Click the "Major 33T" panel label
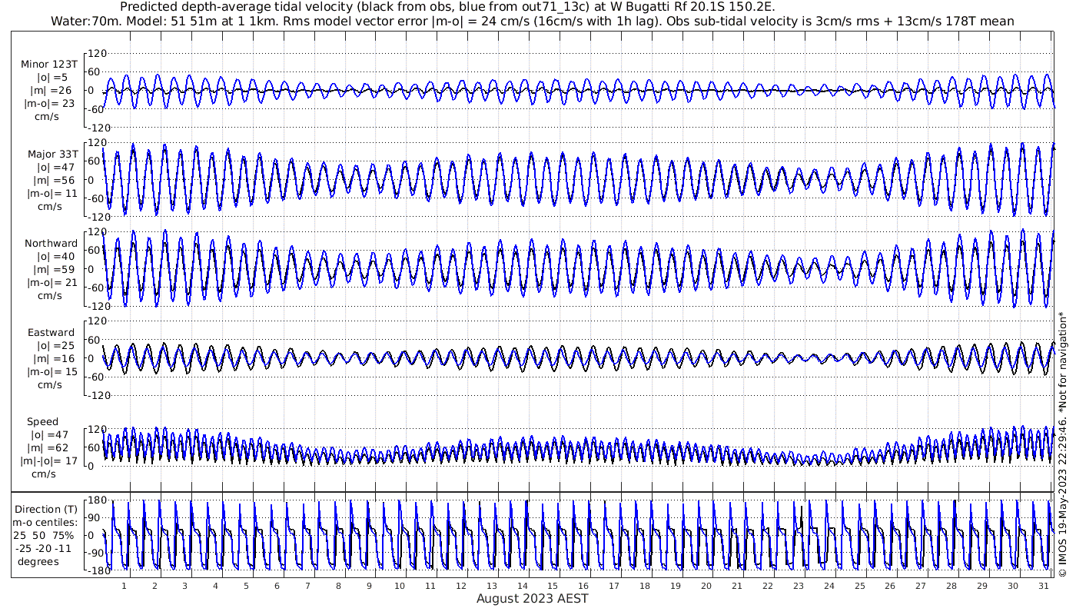This screenshot has width=1076, height=615. pyautogui.click(x=51, y=155)
